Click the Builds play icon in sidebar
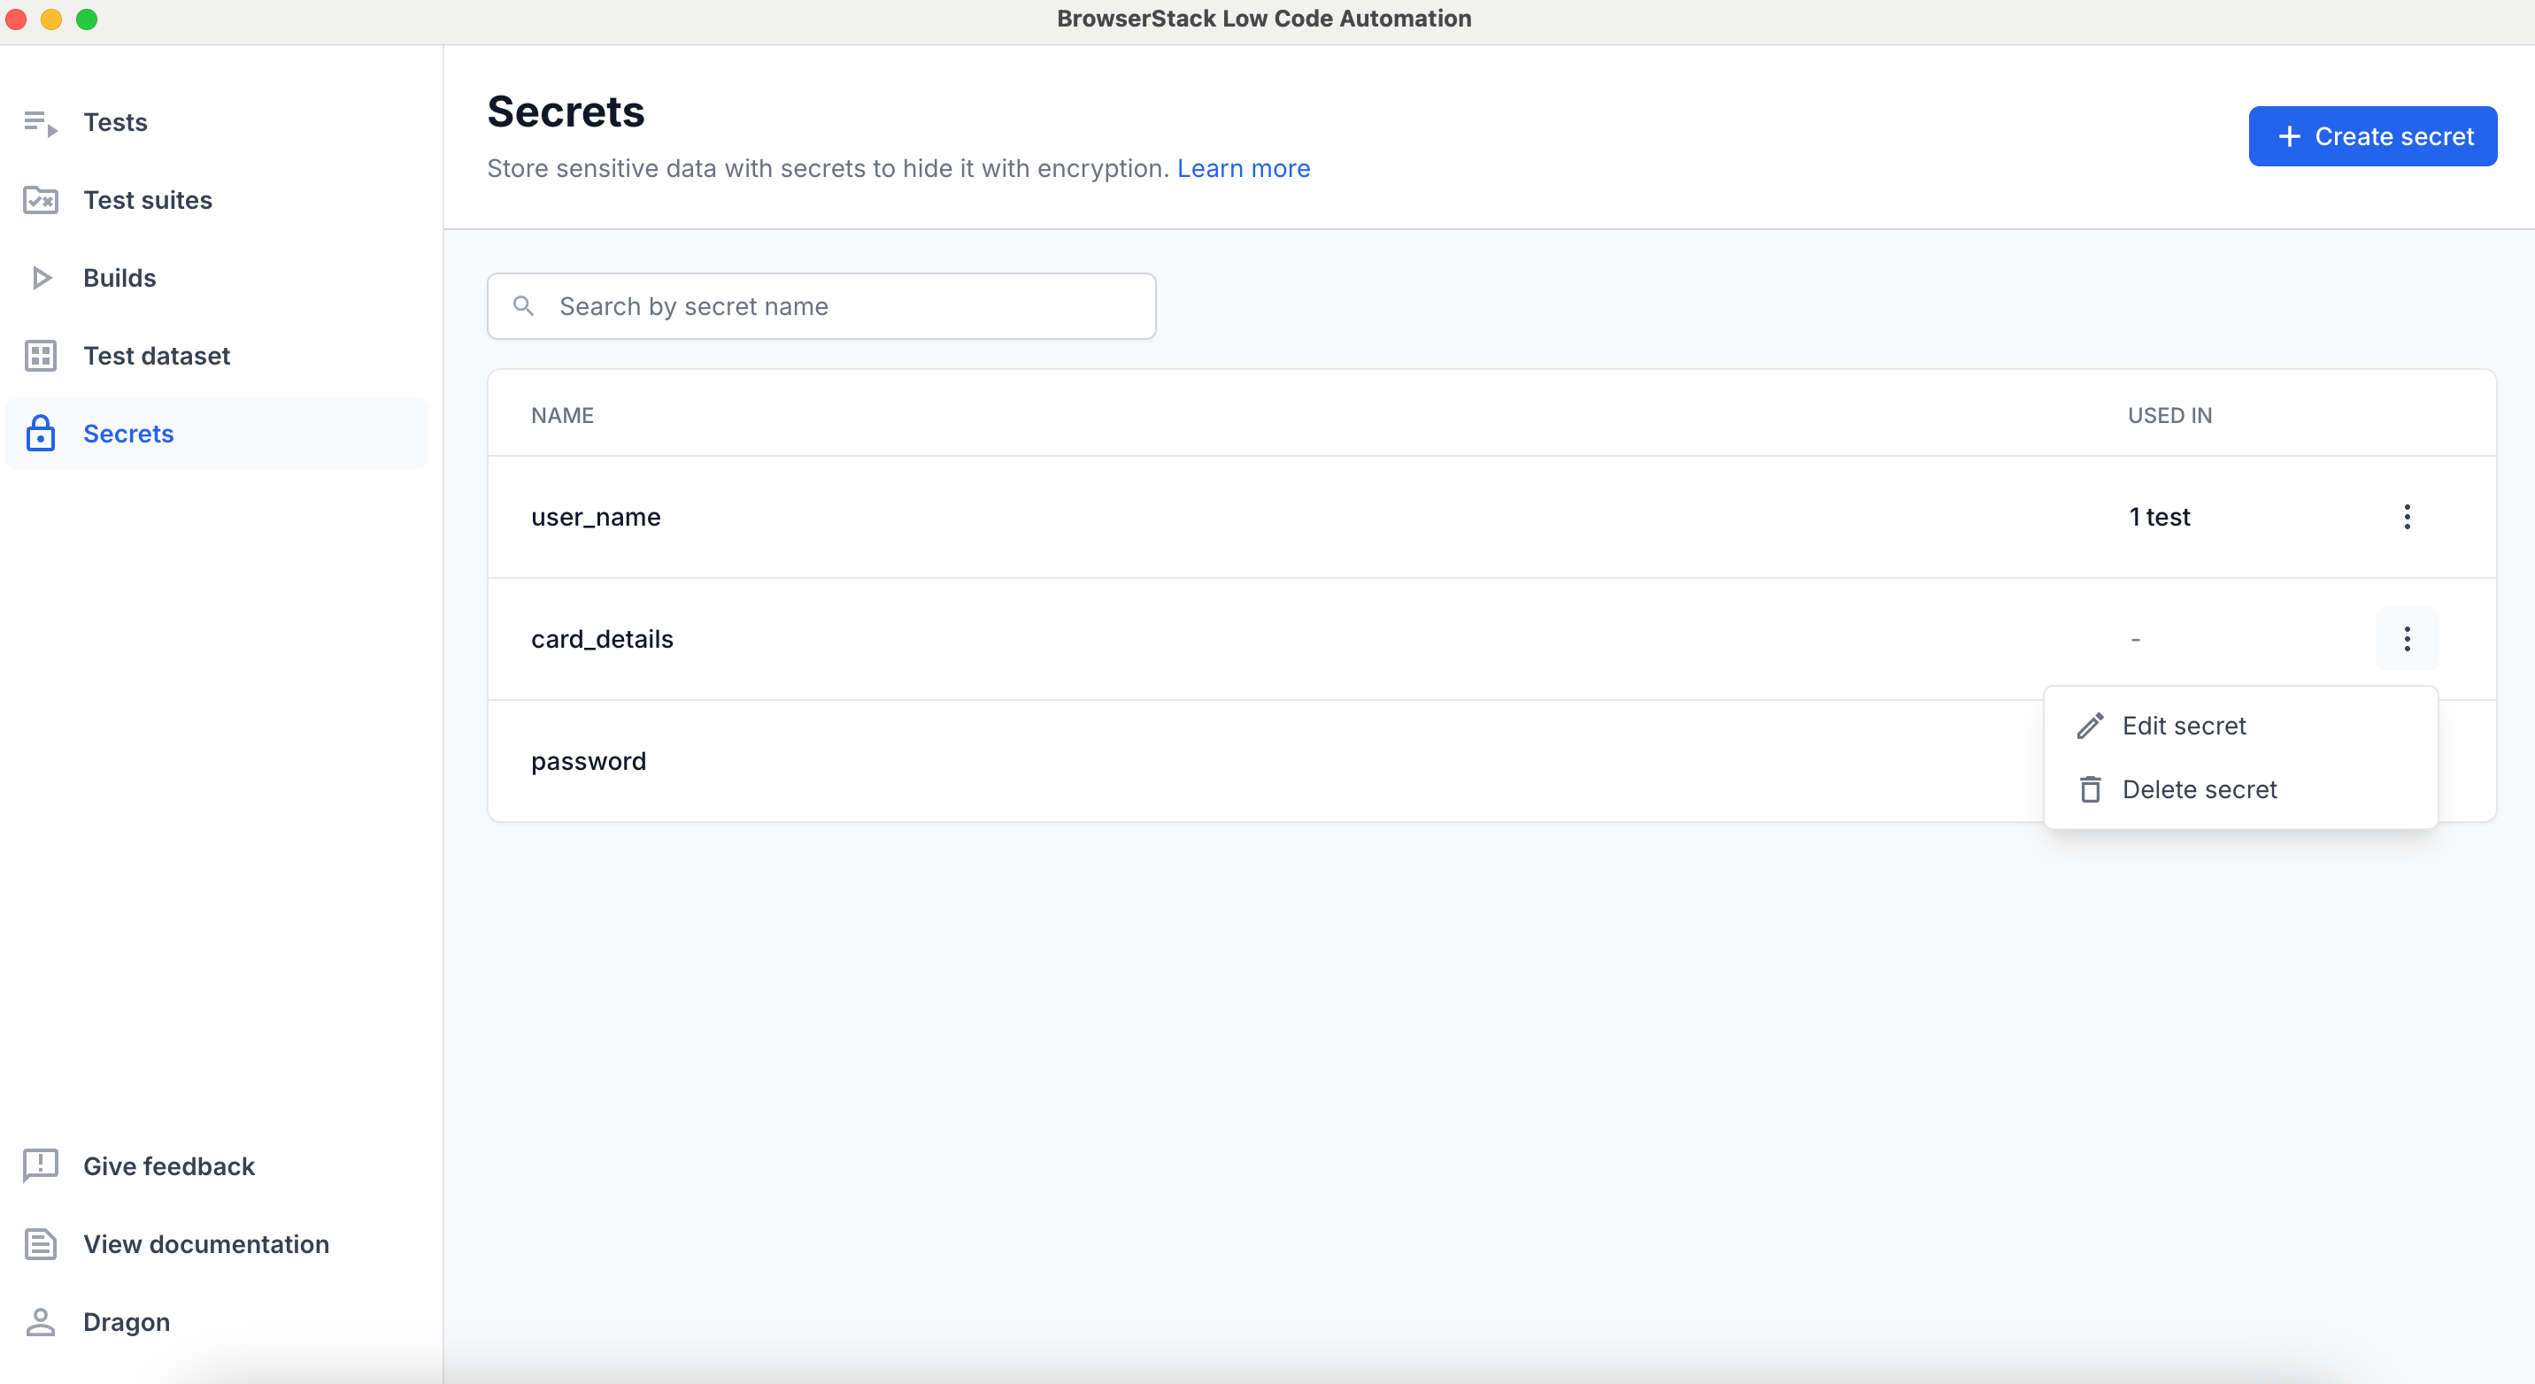 tap(41, 278)
